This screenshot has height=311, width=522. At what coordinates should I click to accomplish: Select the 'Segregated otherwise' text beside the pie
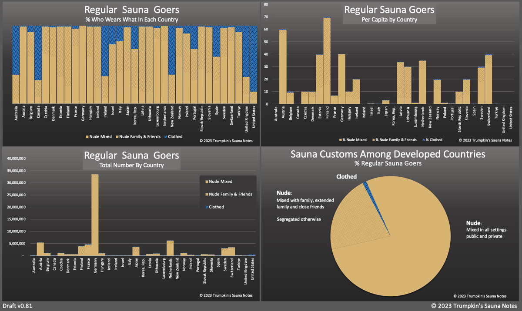click(299, 219)
